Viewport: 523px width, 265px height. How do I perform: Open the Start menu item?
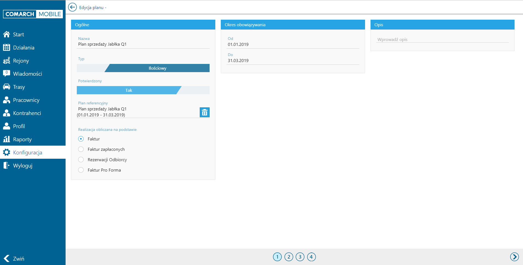pyautogui.click(x=33, y=34)
